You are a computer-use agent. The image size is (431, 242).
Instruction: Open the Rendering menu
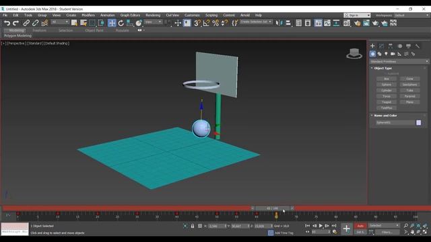coord(153,15)
